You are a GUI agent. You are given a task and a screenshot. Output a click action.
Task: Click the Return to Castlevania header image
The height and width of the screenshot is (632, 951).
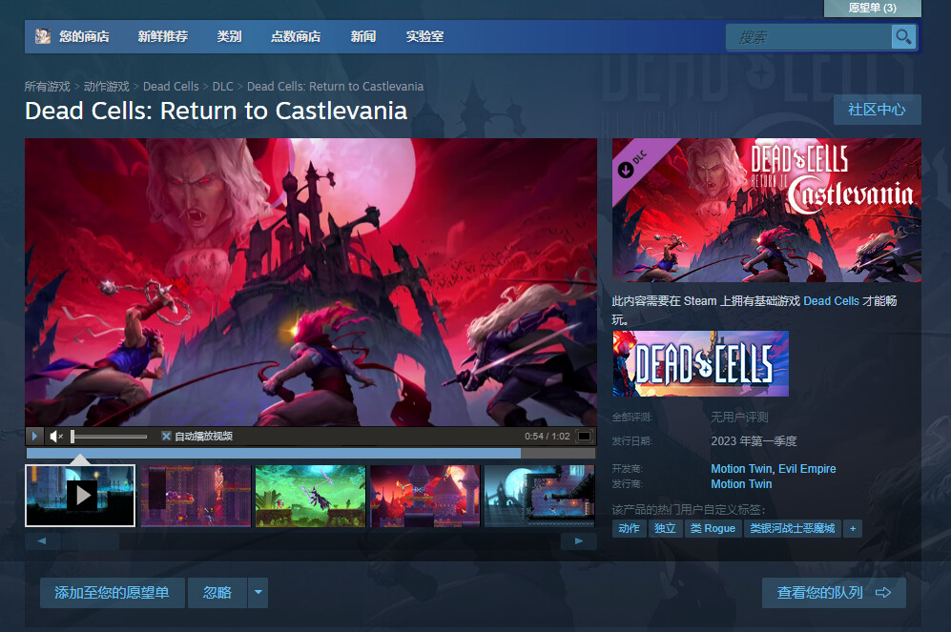767,210
